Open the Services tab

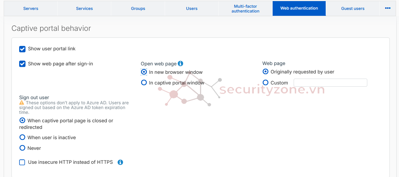84,8
